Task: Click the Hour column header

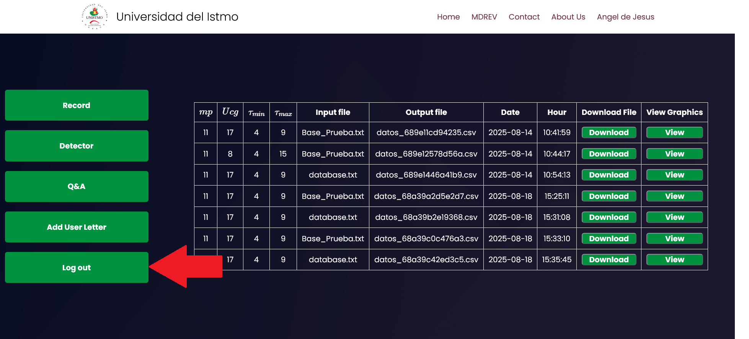Action: [557, 112]
